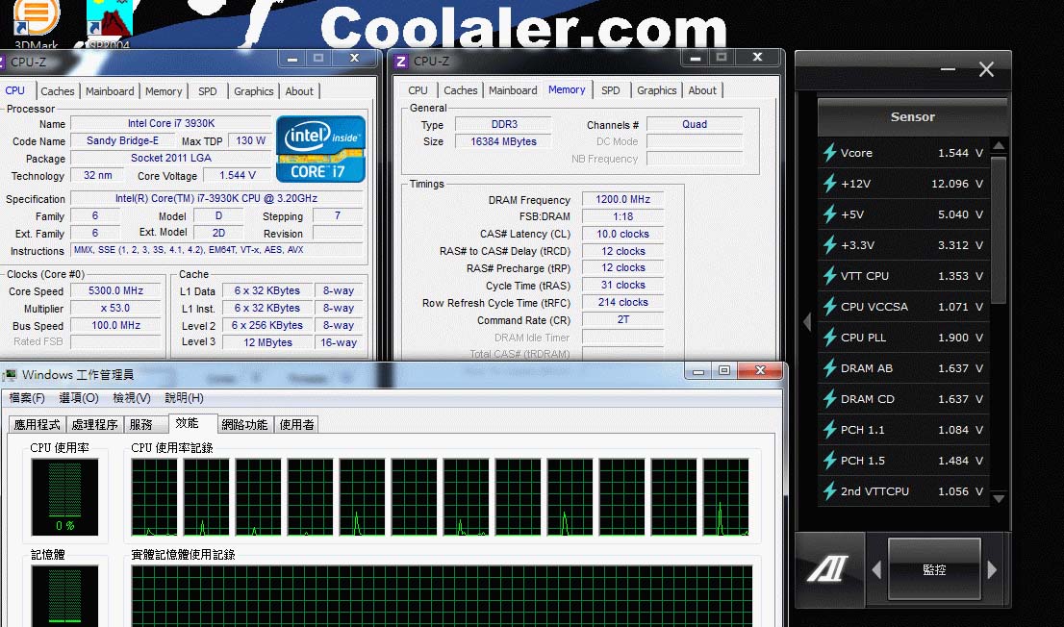Click the lightning icon beside DRAM AB
Screen dimensions: 1064x627
(829, 367)
